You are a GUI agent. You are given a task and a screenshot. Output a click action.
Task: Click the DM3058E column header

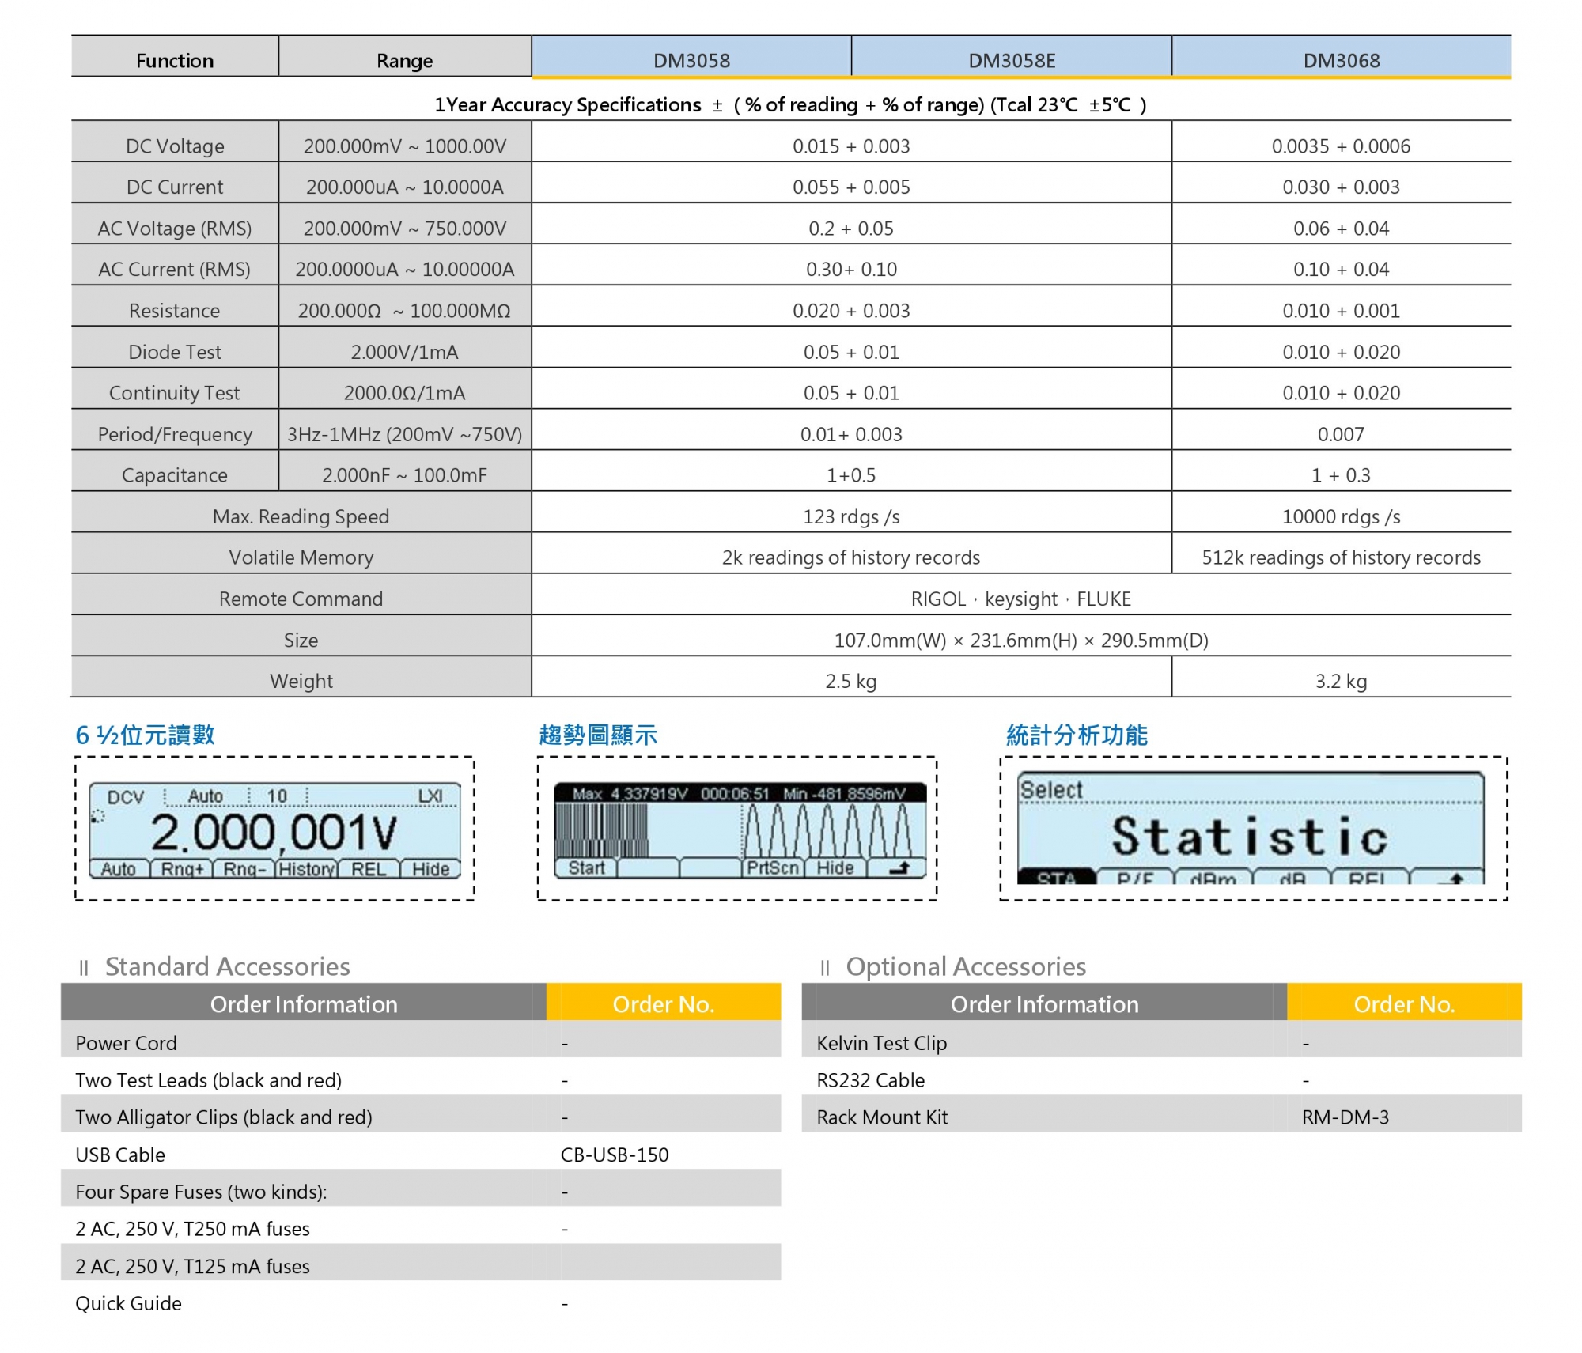[x=1012, y=60]
